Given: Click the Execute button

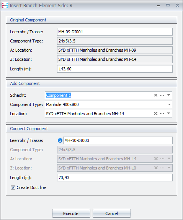Looking at the screenshot, I should pos(71,213).
